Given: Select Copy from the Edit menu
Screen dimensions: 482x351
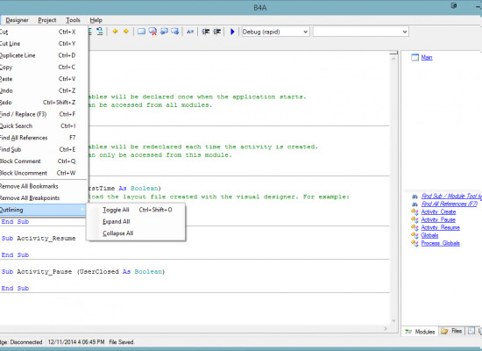Looking at the screenshot, I should (x=43, y=67).
